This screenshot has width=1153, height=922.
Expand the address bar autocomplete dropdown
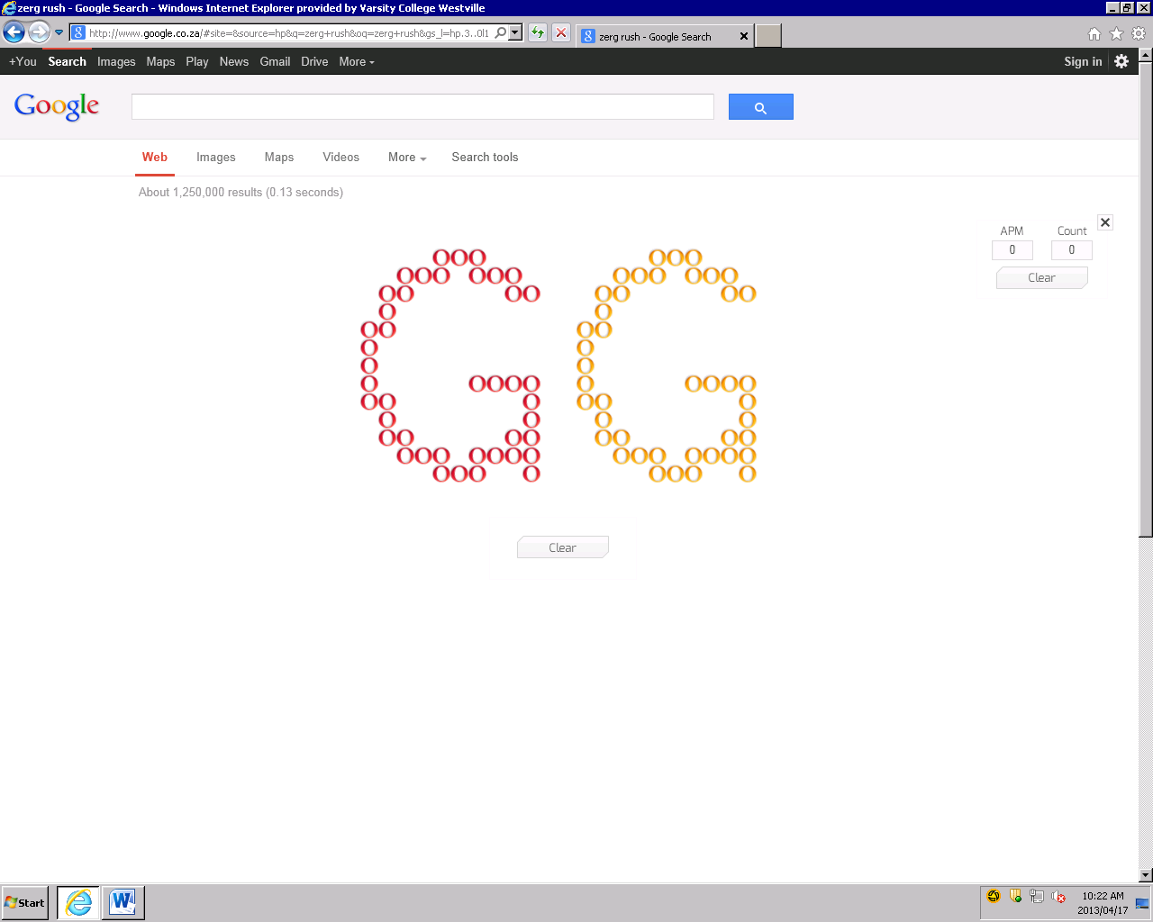[515, 33]
